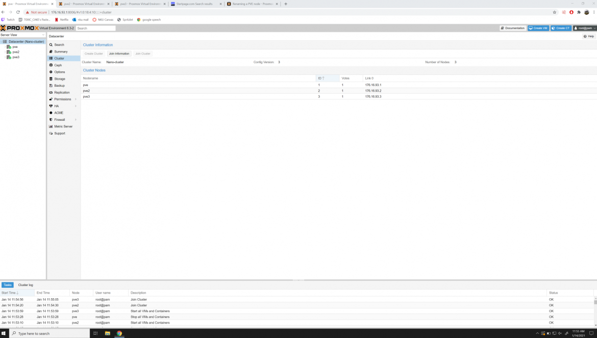Switch to the pve3 Proxmox browser tab

point(140,4)
